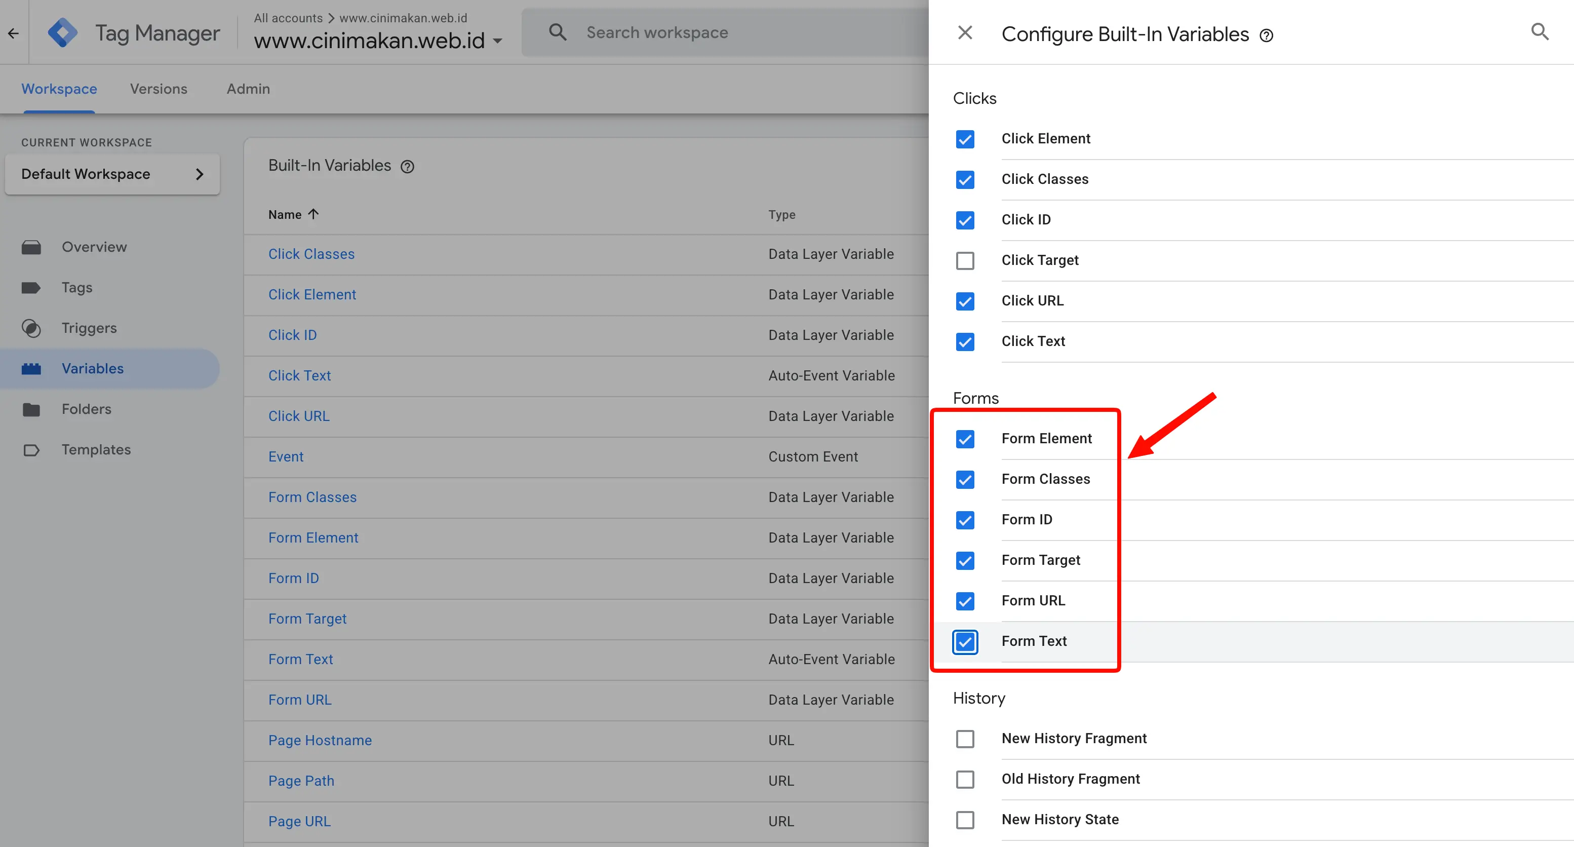Click the Tags sidebar icon
Viewport: 1574px width, 847px height.
tap(31, 288)
